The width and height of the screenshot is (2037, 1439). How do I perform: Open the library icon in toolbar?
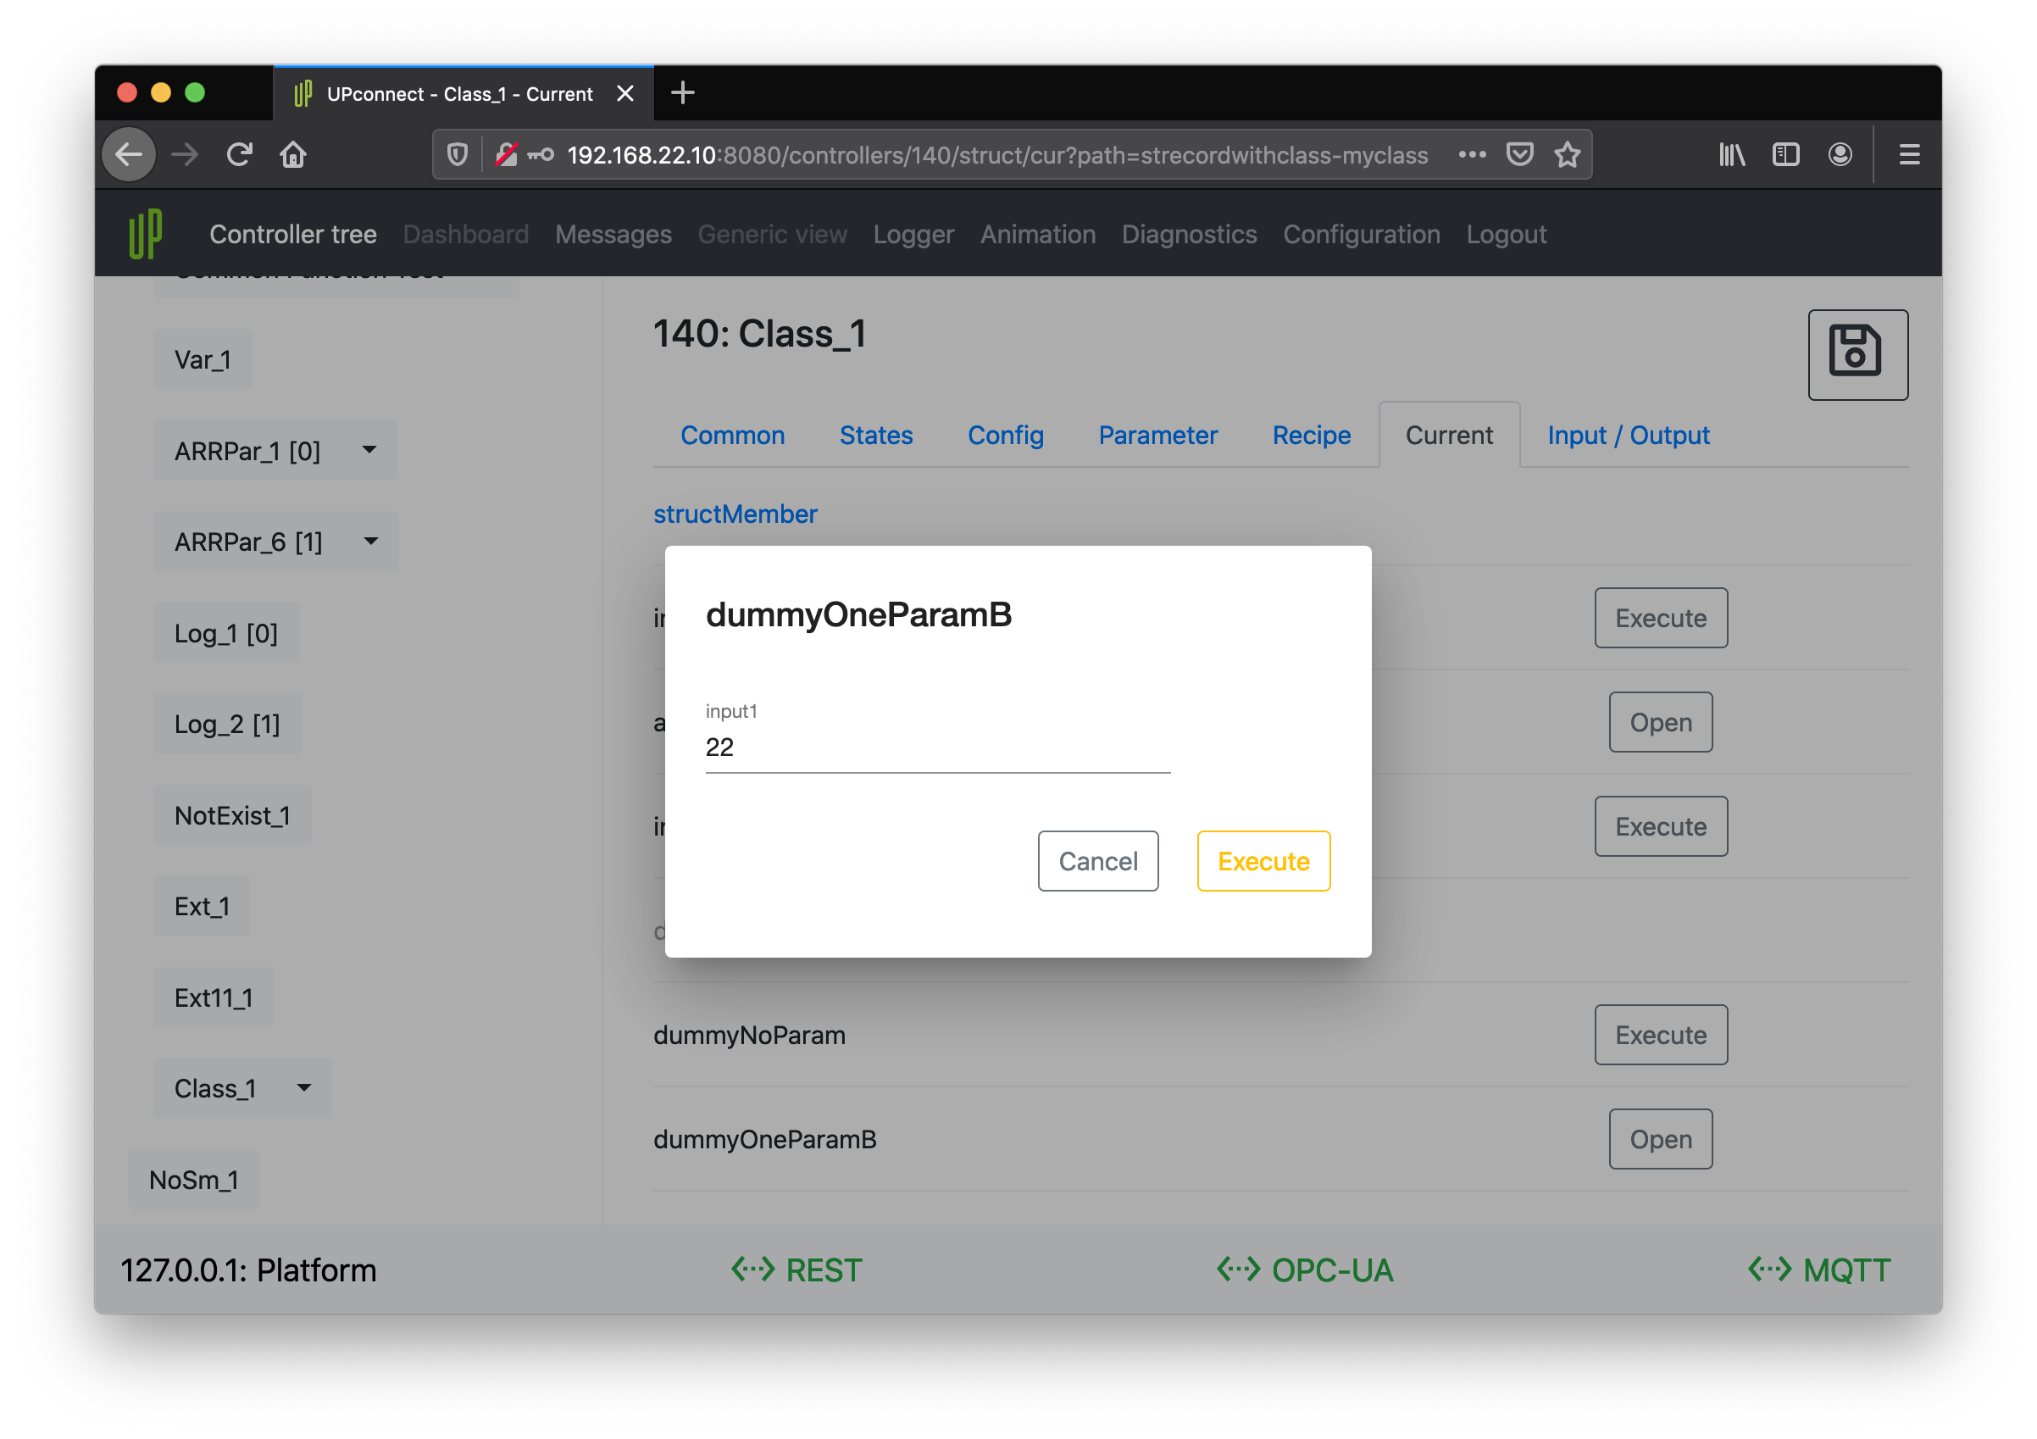[x=1732, y=155]
